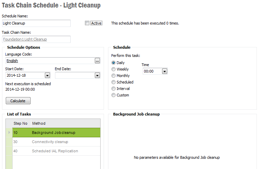This screenshot has height=169, width=262.
Task: Enable the Active checkbox
Action: tap(87, 23)
